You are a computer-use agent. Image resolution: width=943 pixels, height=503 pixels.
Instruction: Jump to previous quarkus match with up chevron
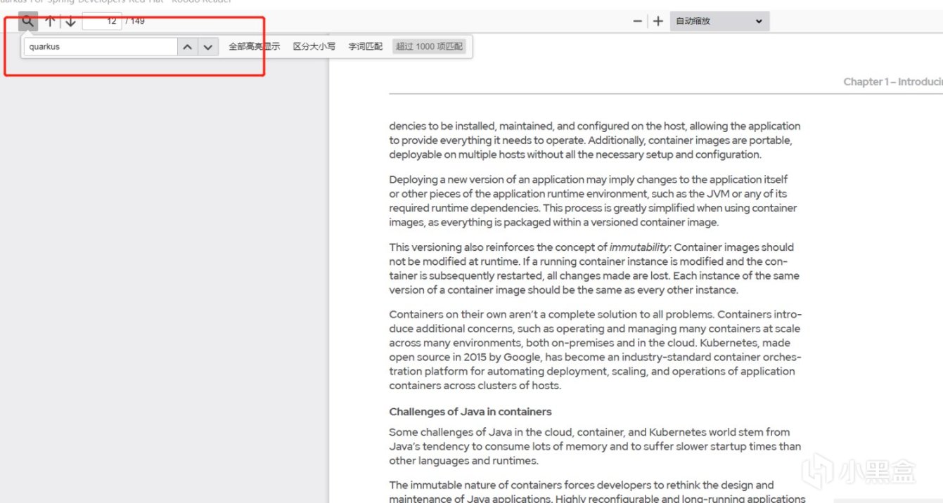[188, 46]
